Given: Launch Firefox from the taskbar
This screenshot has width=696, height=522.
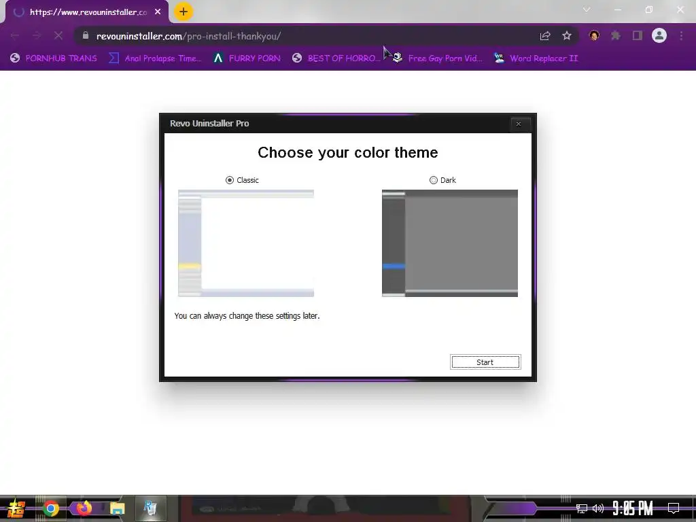Looking at the screenshot, I should pos(84,508).
